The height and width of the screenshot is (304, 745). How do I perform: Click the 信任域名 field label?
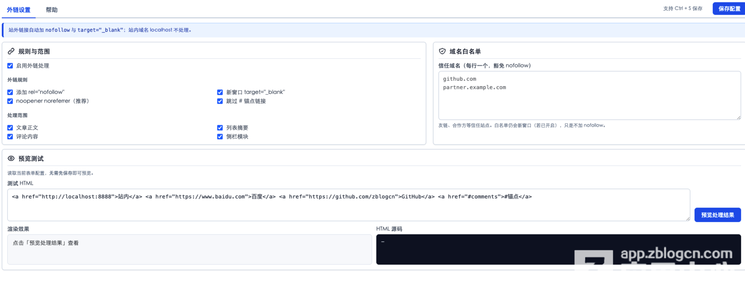coord(485,65)
